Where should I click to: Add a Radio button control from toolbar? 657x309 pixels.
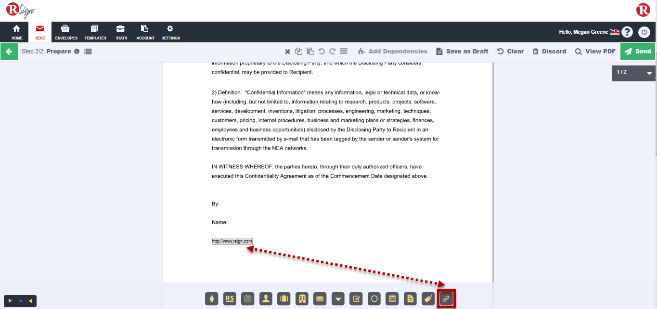coord(374,299)
